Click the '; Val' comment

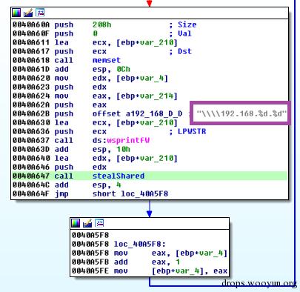[x=181, y=33]
